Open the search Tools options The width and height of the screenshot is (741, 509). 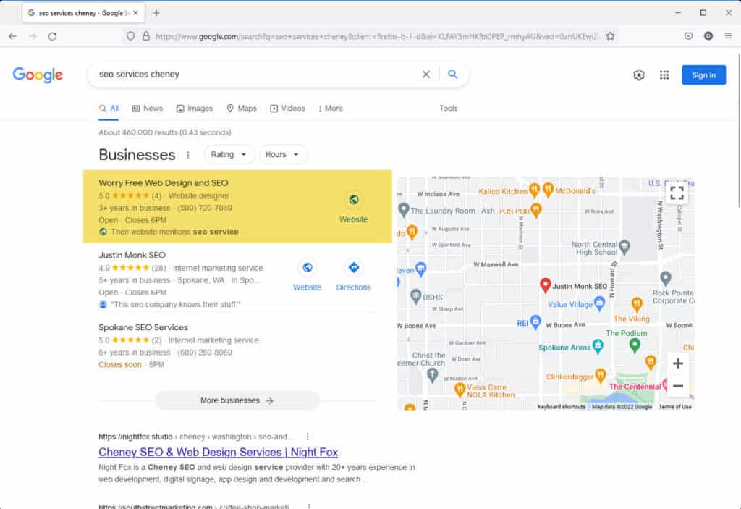click(449, 109)
